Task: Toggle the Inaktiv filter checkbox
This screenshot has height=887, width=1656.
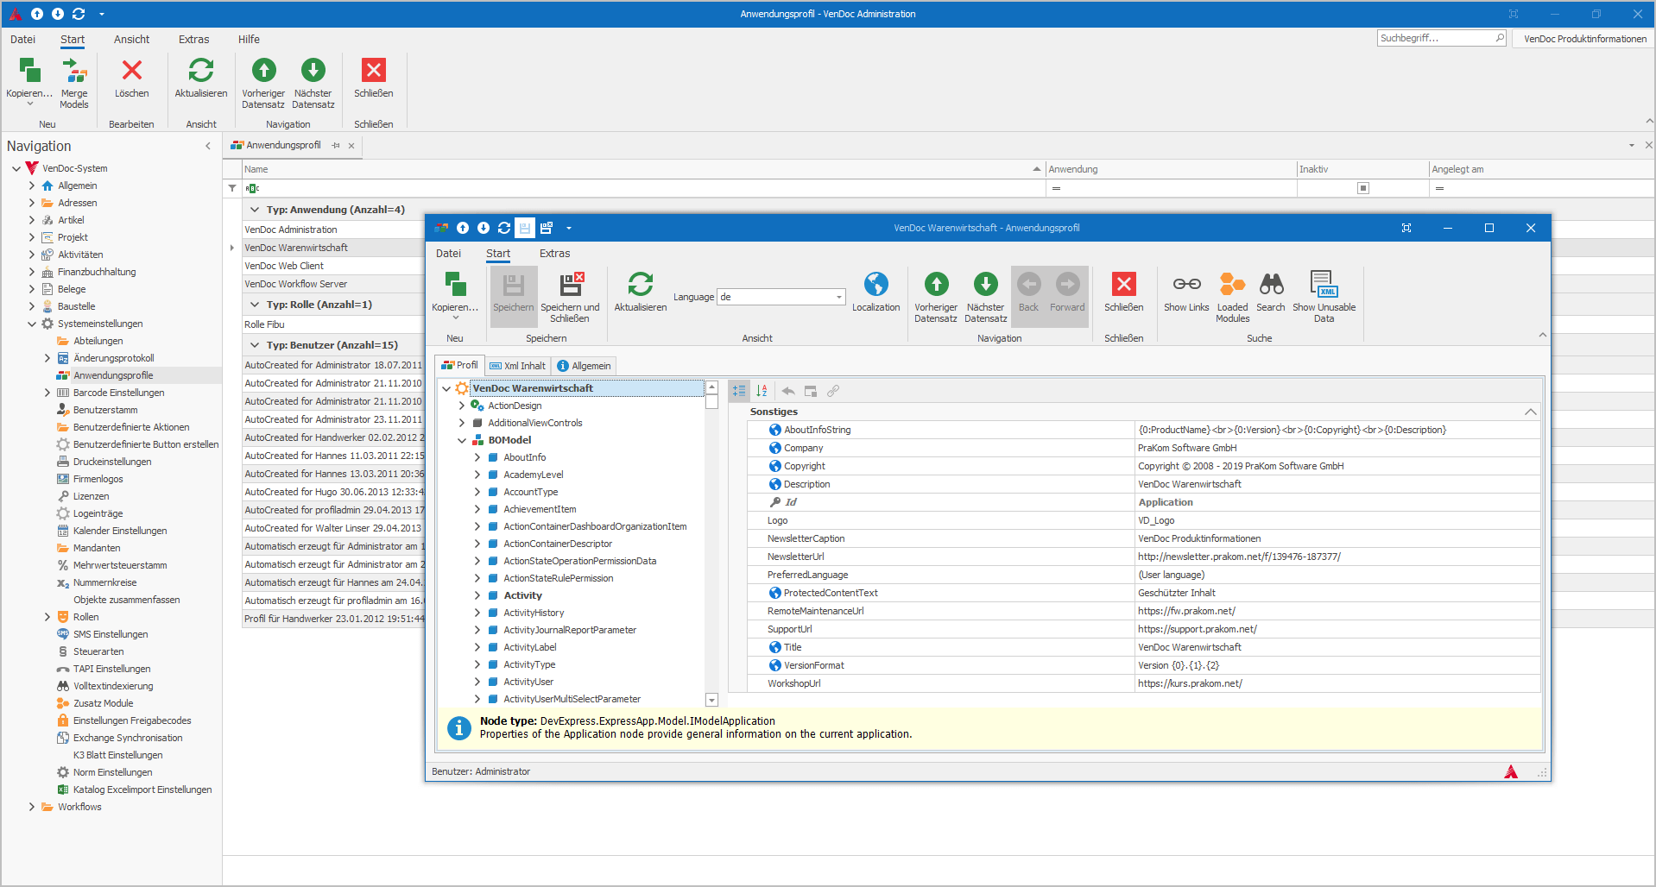Action: (x=1363, y=188)
